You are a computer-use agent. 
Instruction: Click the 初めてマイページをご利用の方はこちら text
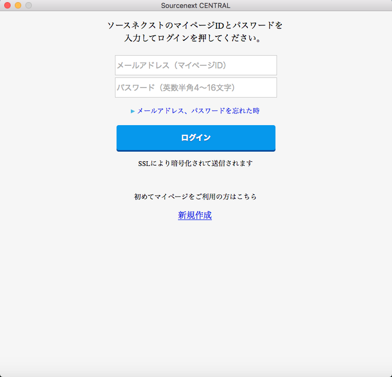point(195,197)
